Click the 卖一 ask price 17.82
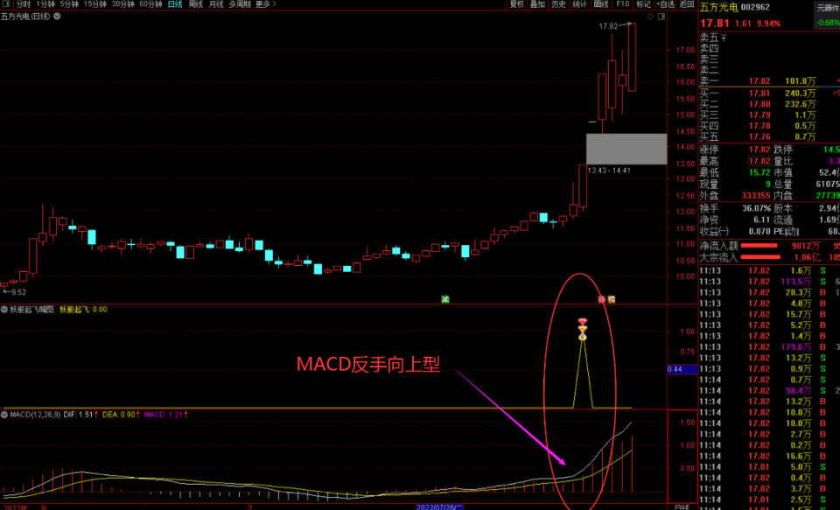 pyautogui.click(x=759, y=81)
